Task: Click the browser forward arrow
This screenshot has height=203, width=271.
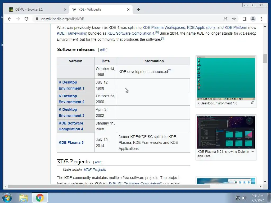Action: tap(18, 19)
